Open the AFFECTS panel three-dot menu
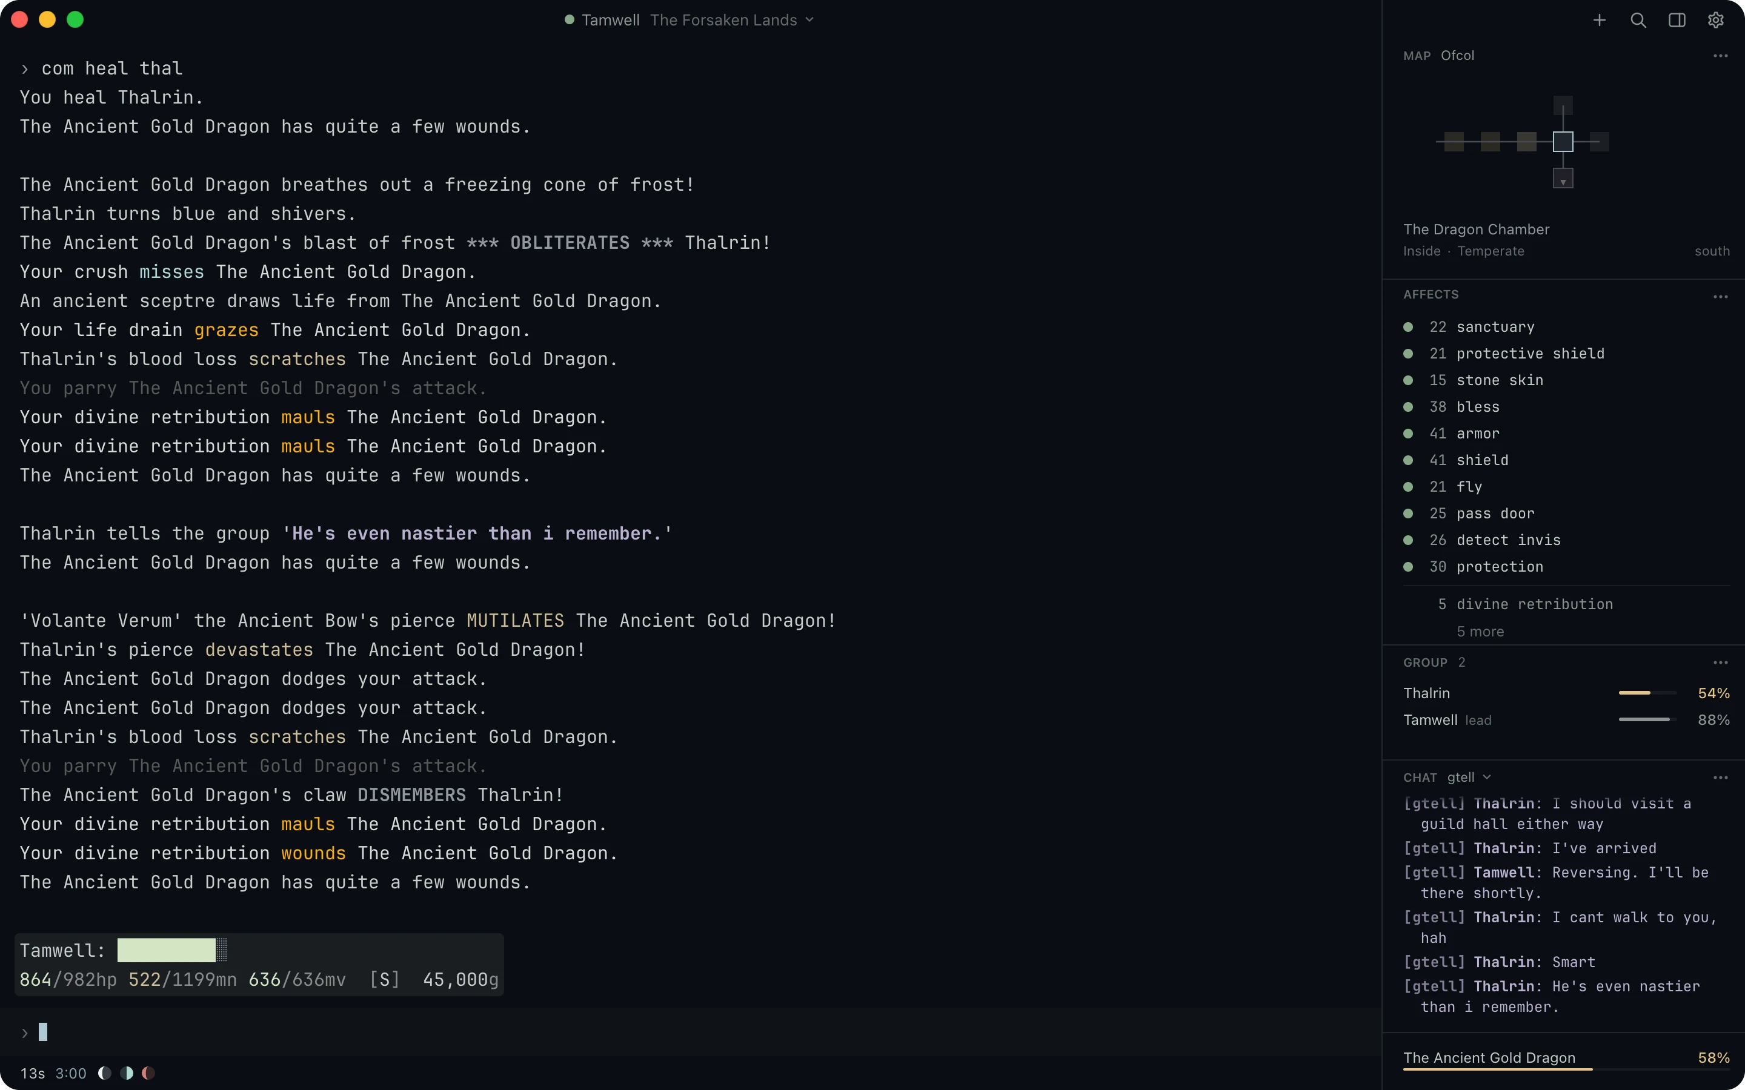The height and width of the screenshot is (1090, 1745). point(1721,296)
